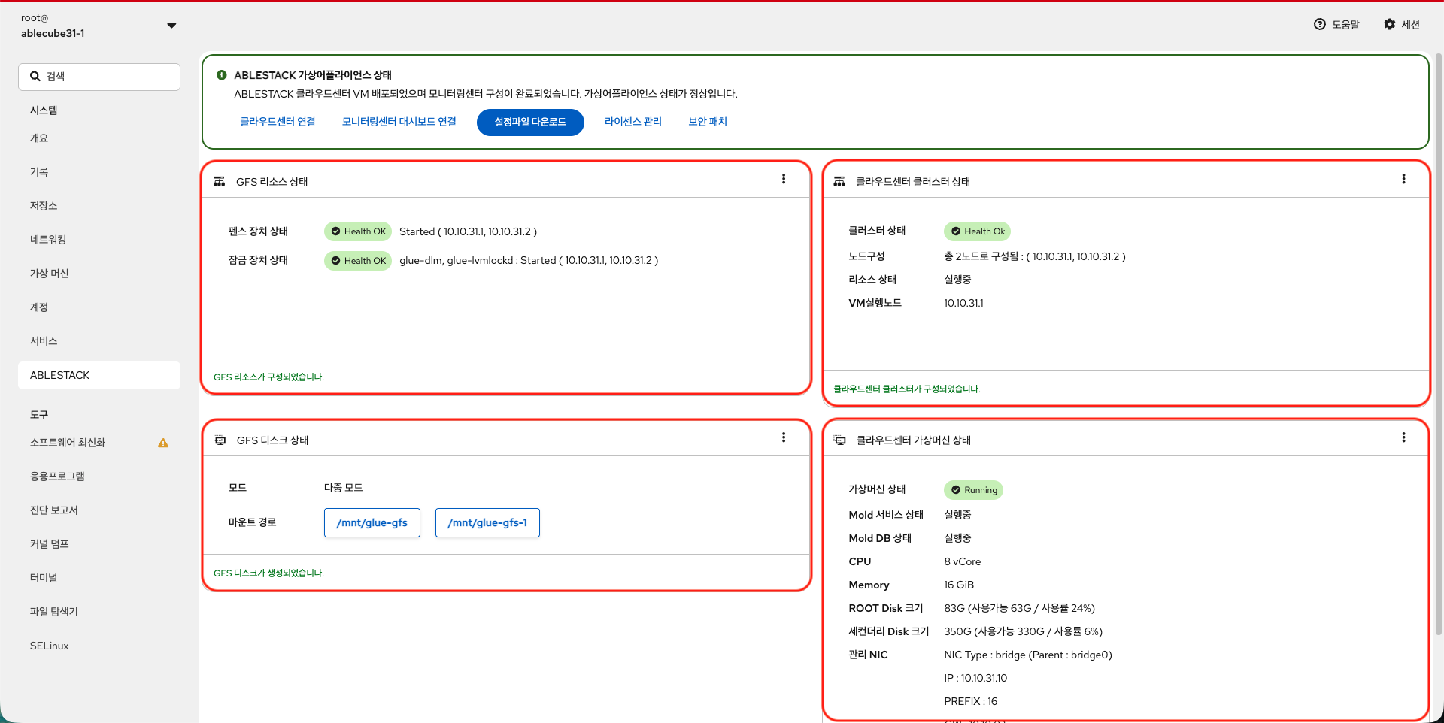The image size is (1444, 723).
Task: Click the GFS 리소스 상태 cluster icon
Action: point(220,182)
